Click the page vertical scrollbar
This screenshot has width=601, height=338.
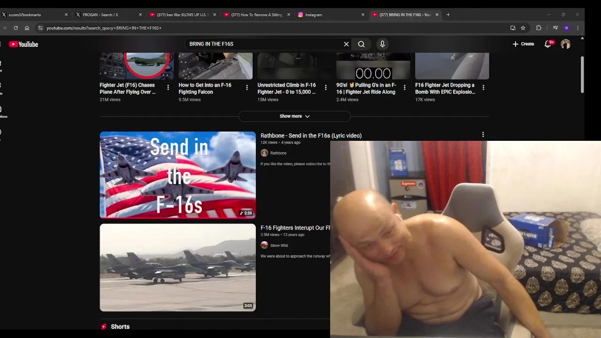(x=582, y=75)
